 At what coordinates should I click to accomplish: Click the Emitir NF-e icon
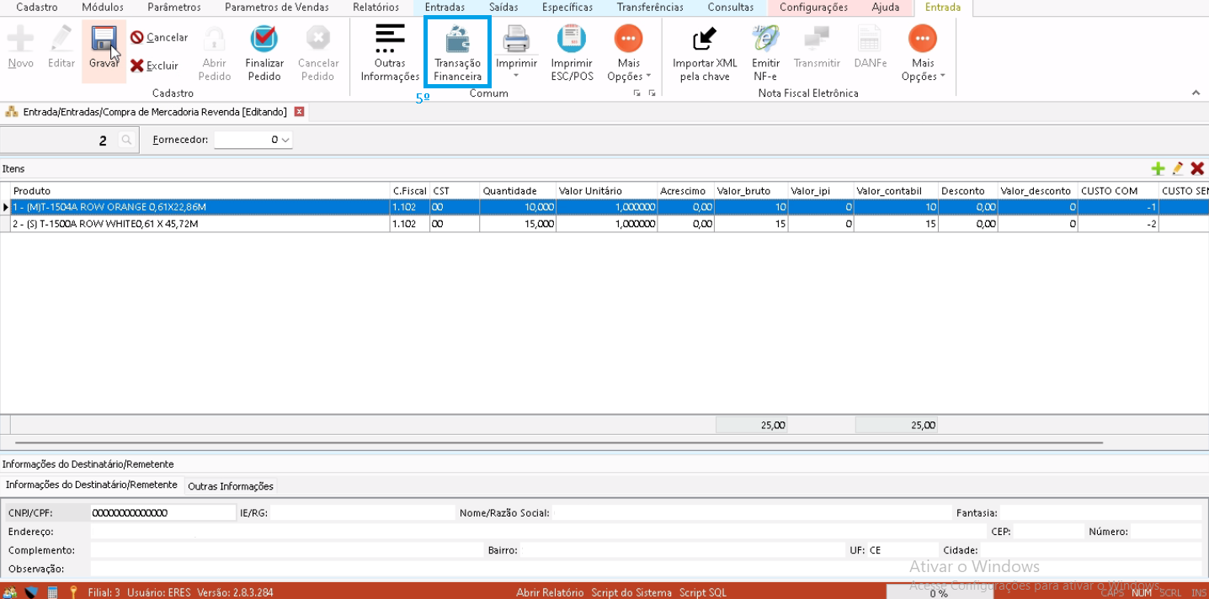[x=765, y=40]
